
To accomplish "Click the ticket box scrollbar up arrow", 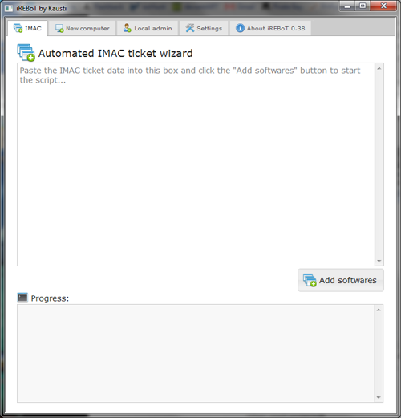I will coord(379,69).
